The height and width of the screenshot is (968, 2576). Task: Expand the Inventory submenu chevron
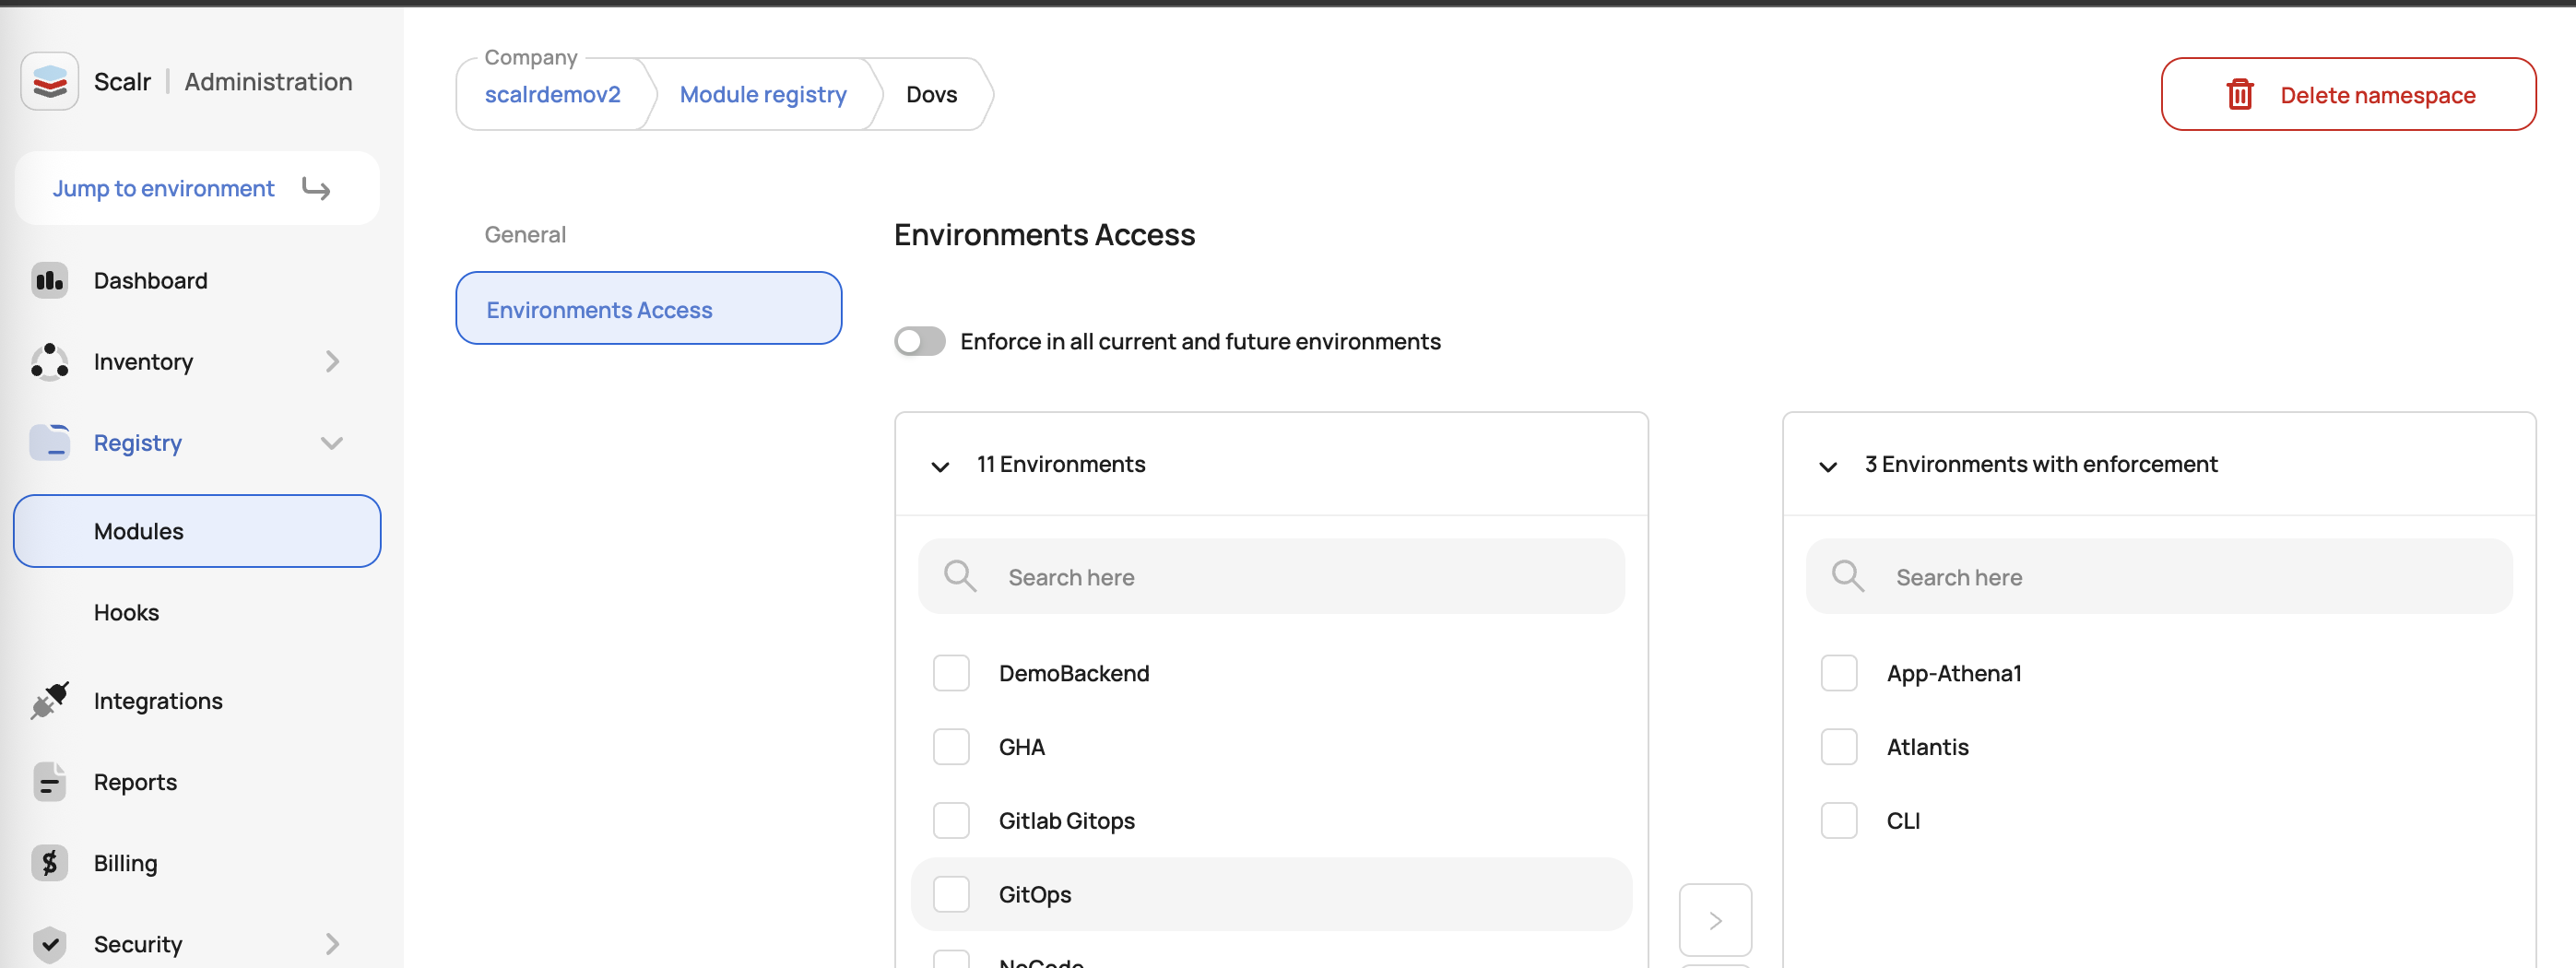333,361
